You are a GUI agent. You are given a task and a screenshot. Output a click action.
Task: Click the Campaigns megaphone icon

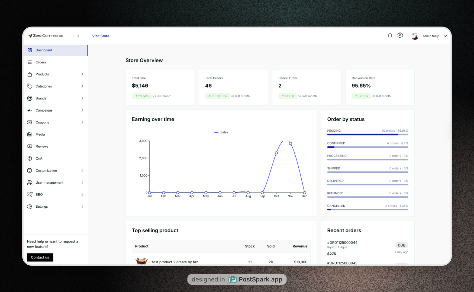pos(30,110)
